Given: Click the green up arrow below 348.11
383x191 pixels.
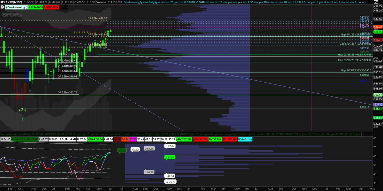Looking at the screenshot, I should point(22,119).
